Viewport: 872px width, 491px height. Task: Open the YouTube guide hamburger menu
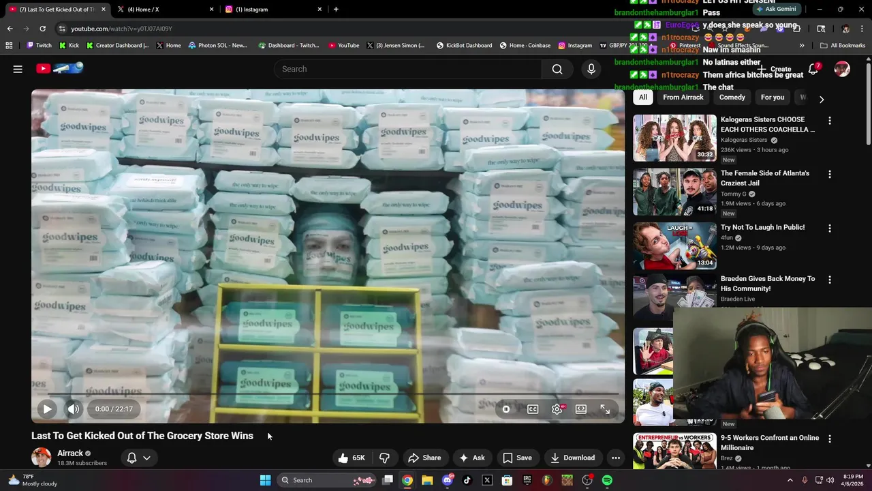(18, 69)
